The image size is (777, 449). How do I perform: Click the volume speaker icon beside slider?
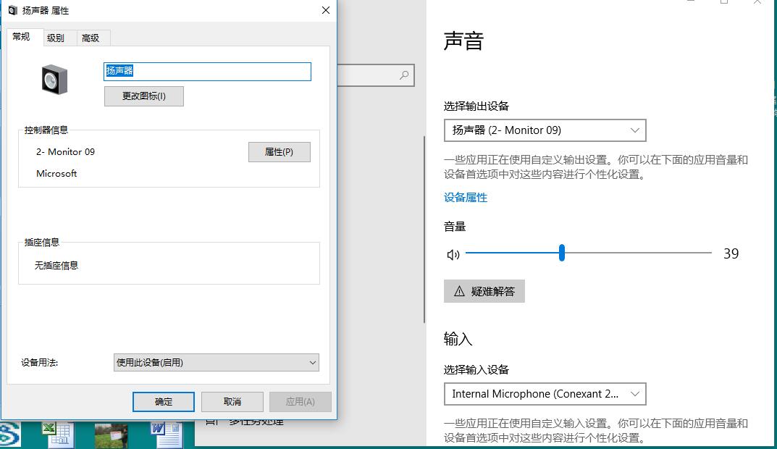453,254
